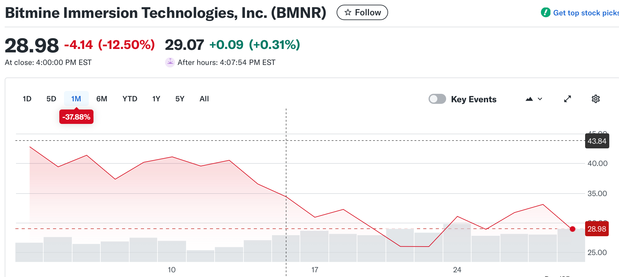The height and width of the screenshot is (277, 619).
Task: Click the purple after-hours moon icon
Action: pos(170,62)
